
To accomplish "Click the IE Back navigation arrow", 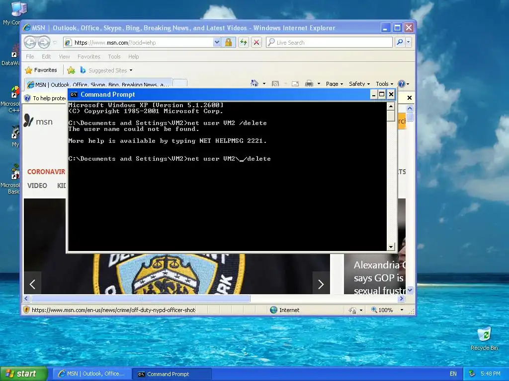I will click(30, 43).
